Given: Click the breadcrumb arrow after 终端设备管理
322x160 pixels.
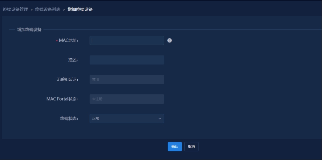Looking at the screenshot, I should pyautogui.click(x=32, y=10).
